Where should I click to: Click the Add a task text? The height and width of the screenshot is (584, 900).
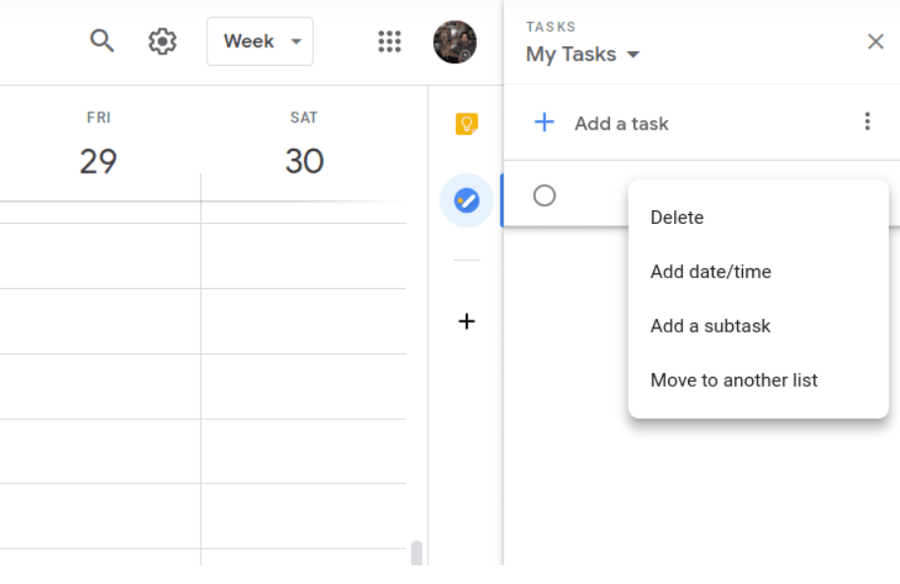click(x=622, y=123)
